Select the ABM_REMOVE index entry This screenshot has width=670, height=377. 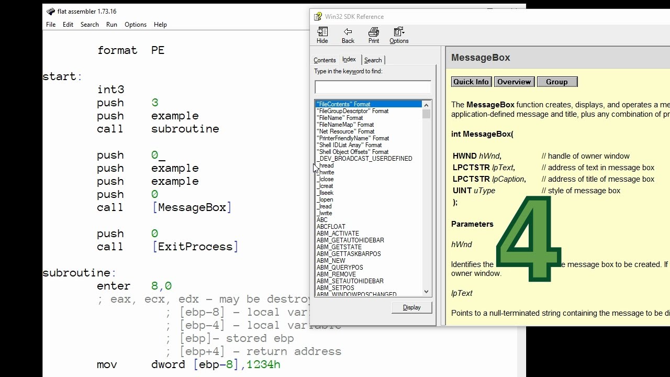pos(336,274)
